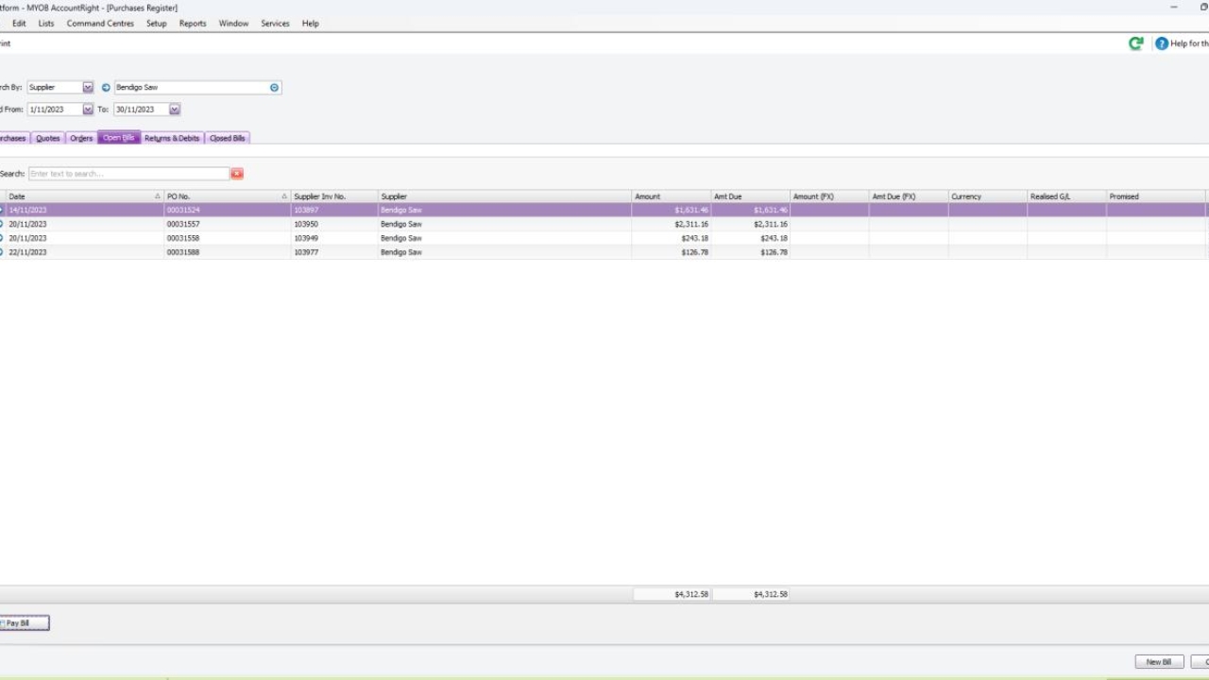Image resolution: width=1209 pixels, height=680 pixels.
Task: Click the blue help question mark icon
Action: click(1162, 43)
